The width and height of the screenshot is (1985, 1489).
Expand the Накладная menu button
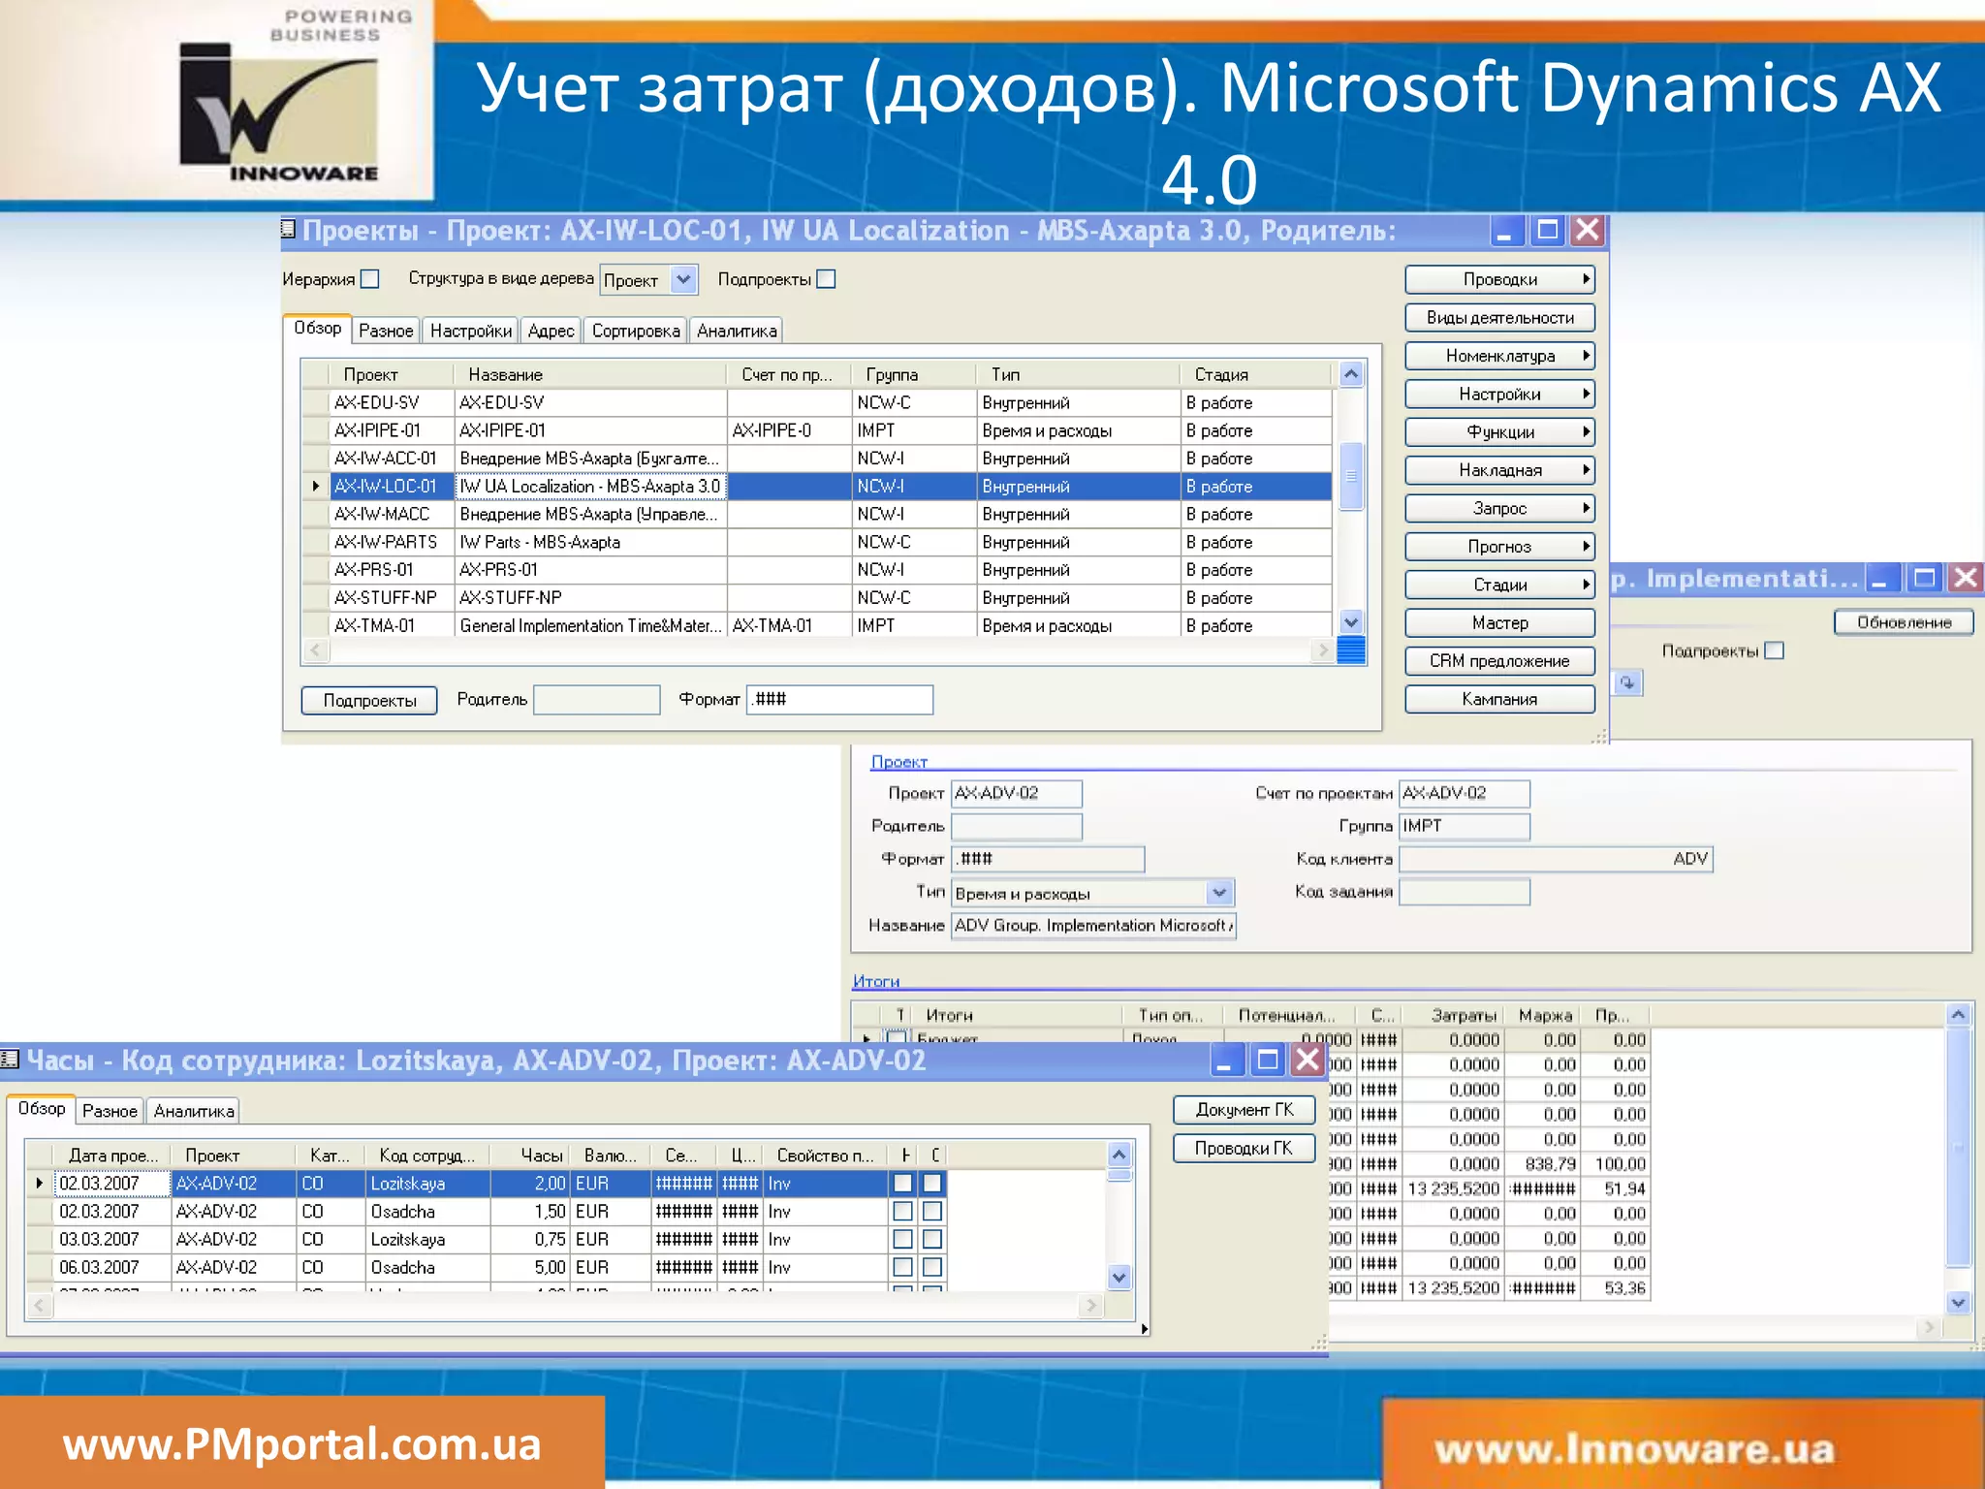point(1499,470)
